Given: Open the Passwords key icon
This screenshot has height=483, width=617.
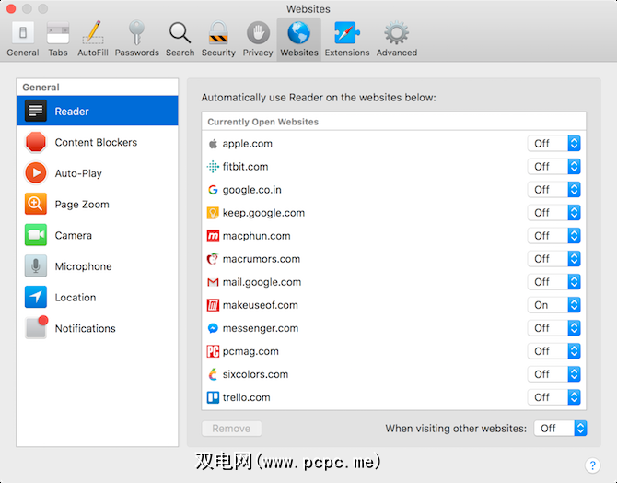Looking at the screenshot, I should (x=136, y=32).
